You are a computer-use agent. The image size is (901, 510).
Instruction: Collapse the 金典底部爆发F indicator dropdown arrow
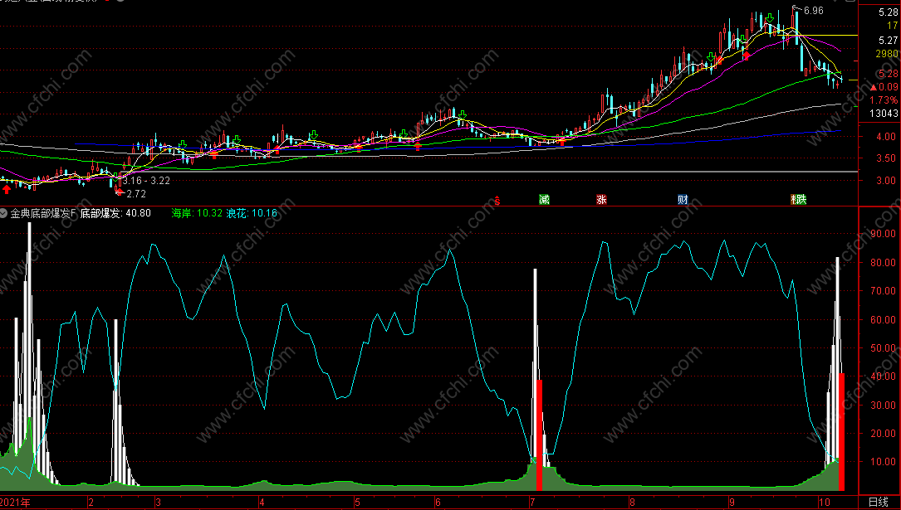tap(4, 213)
